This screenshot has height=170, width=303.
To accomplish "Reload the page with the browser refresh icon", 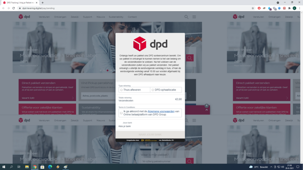I will click(x=13, y=8).
